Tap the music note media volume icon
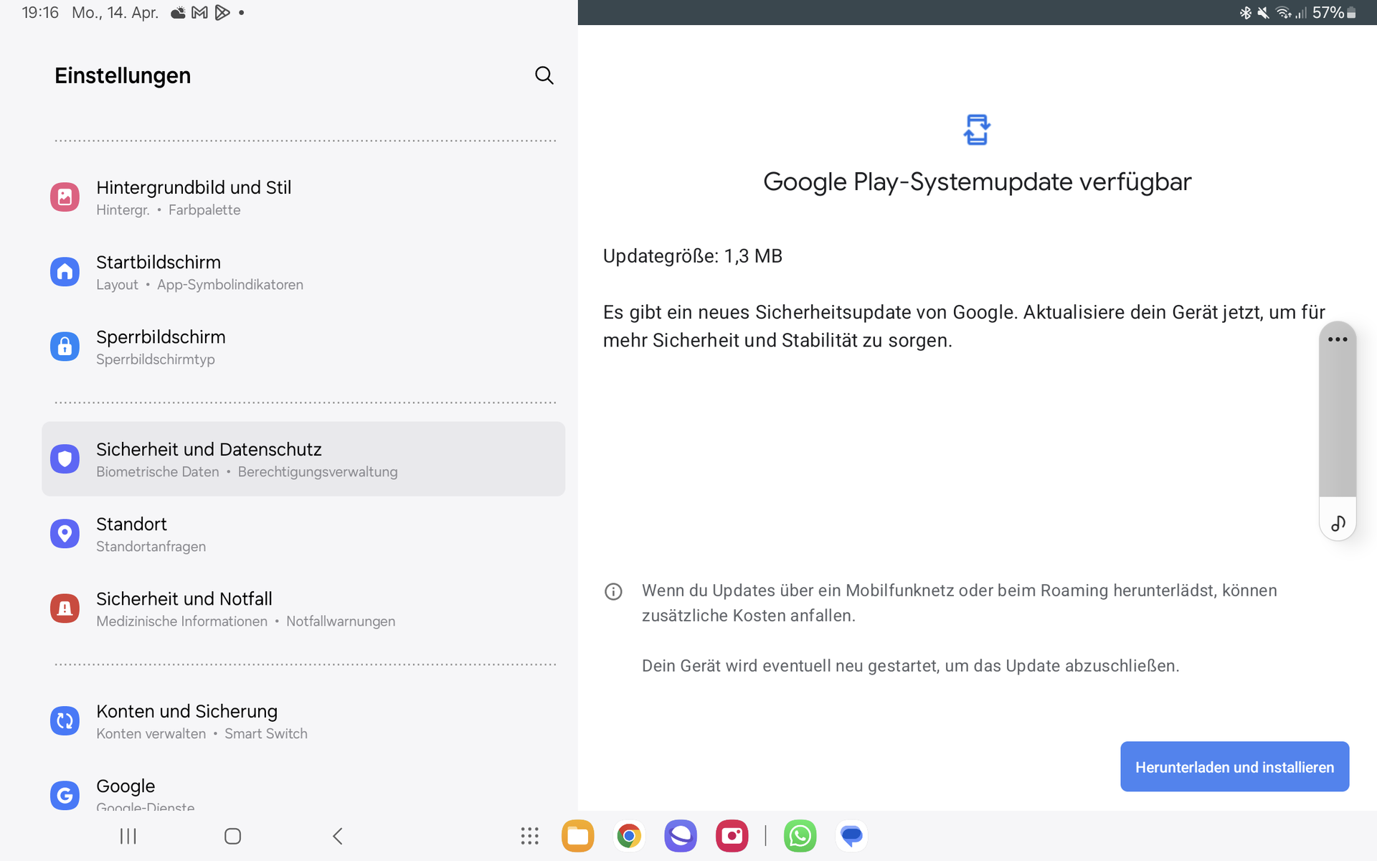This screenshot has width=1377, height=861. [1338, 524]
